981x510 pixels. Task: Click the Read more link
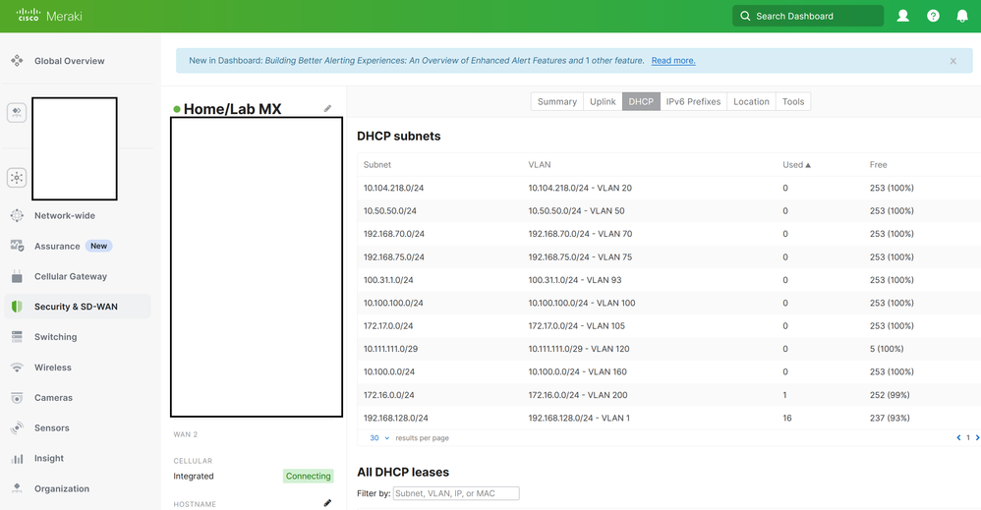[673, 61]
